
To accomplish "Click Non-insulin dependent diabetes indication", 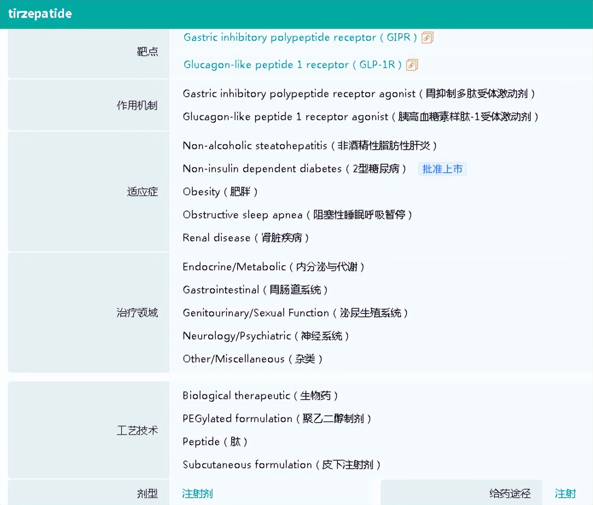I will (294, 169).
